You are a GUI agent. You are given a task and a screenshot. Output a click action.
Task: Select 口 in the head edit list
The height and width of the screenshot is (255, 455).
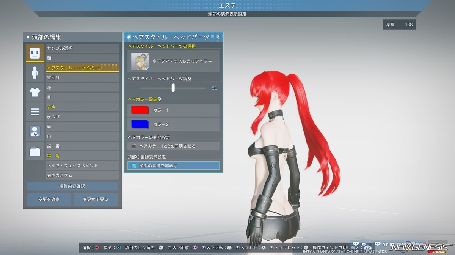pyautogui.click(x=82, y=136)
